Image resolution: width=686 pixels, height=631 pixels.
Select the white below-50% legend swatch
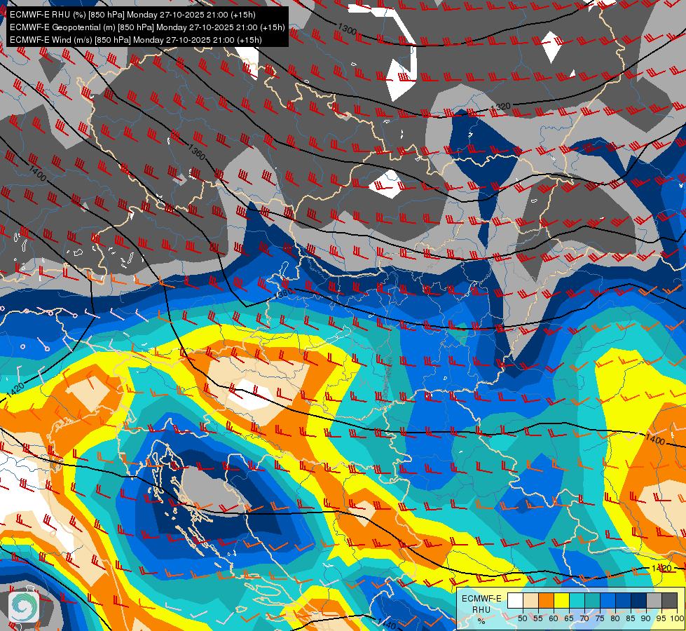[515, 601]
